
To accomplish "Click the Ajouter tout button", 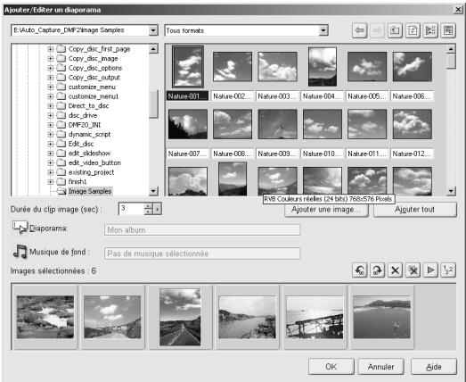I will (x=415, y=210).
